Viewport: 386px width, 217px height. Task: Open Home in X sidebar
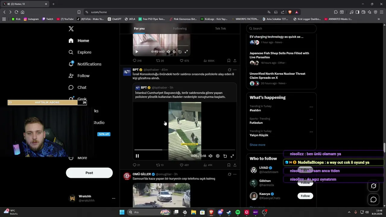(x=79, y=41)
